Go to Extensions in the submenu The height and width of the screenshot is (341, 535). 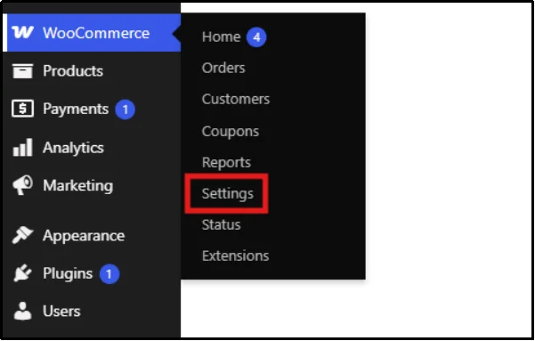235,256
